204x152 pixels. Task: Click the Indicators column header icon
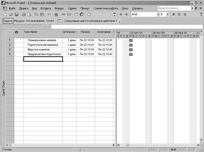tap(17, 32)
